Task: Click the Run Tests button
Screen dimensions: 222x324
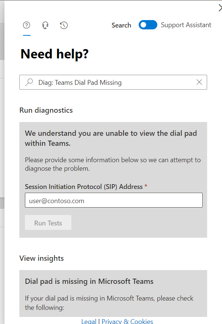Action: [x=48, y=222]
